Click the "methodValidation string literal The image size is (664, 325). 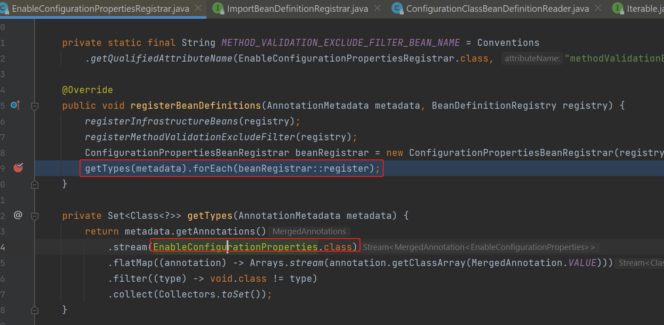[x=614, y=59]
